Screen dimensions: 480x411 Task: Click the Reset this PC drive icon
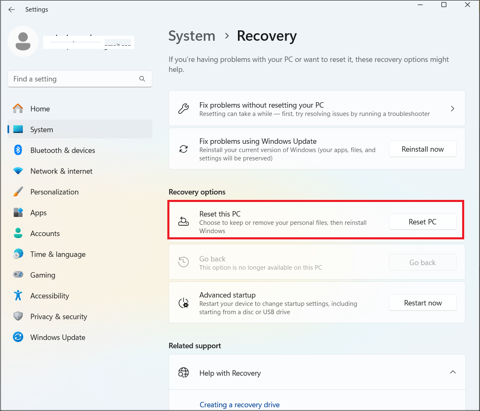184,221
